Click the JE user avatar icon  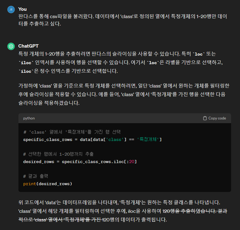11,10
